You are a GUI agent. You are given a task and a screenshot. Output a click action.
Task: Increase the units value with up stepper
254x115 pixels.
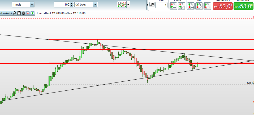(x=72, y=3)
